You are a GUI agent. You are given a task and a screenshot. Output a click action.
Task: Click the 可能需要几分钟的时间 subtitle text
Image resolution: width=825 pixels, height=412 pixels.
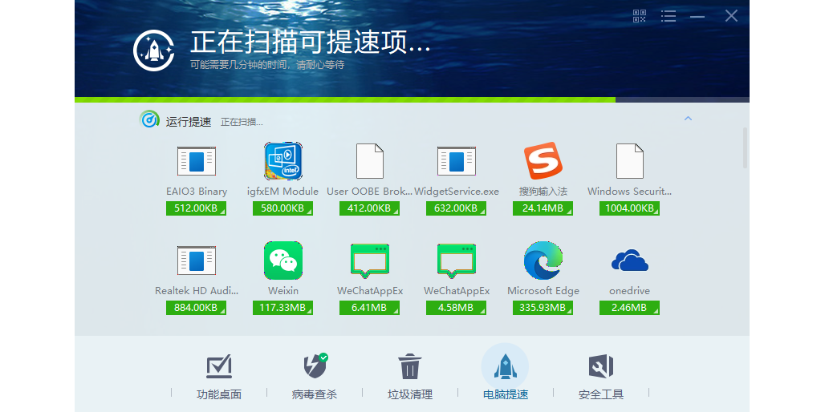coord(267,65)
